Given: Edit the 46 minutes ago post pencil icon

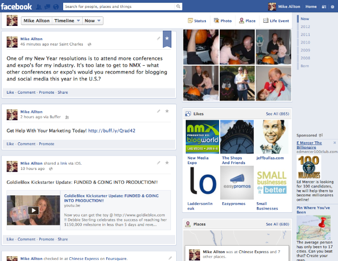Looking at the screenshot, I should pyautogui.click(x=159, y=38).
